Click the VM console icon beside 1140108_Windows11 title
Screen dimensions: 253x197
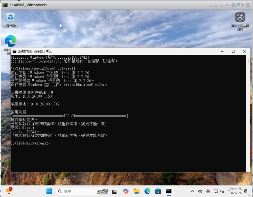[x=5, y=5]
